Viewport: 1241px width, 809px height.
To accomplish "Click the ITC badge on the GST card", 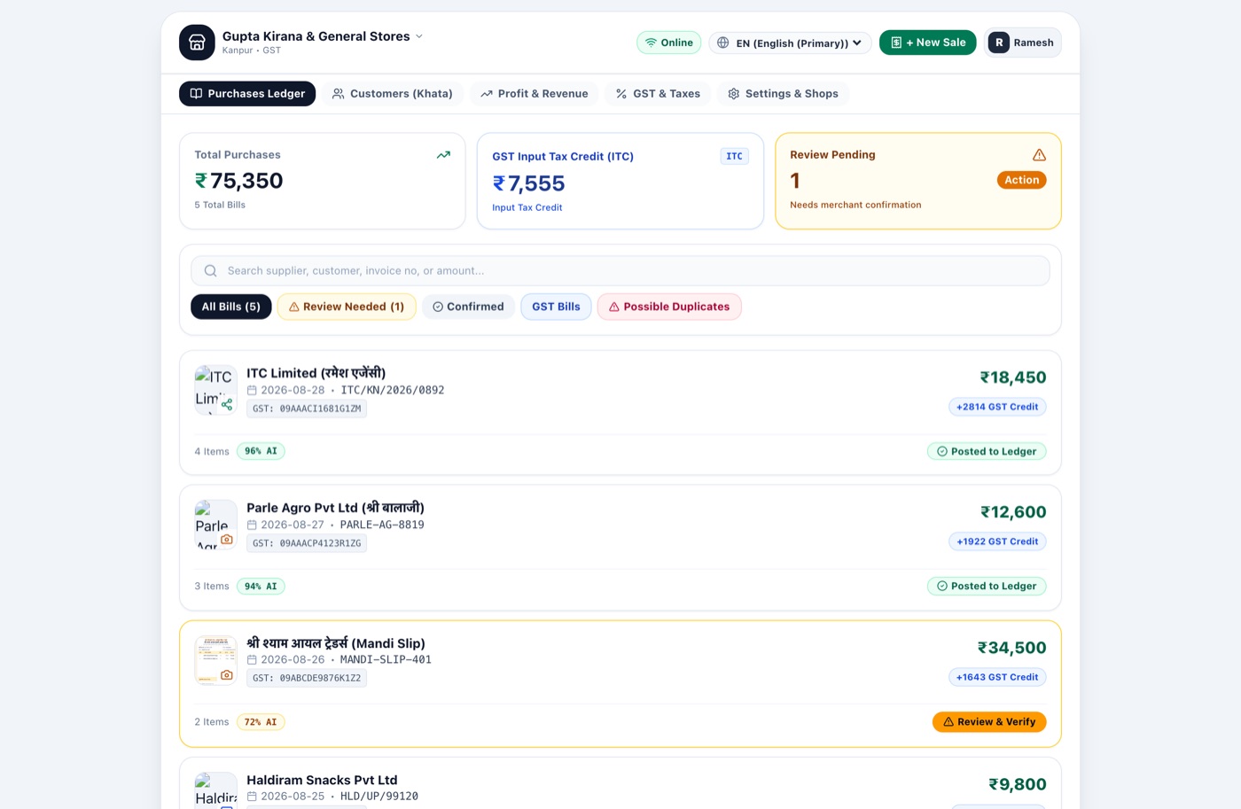I will coord(734,157).
